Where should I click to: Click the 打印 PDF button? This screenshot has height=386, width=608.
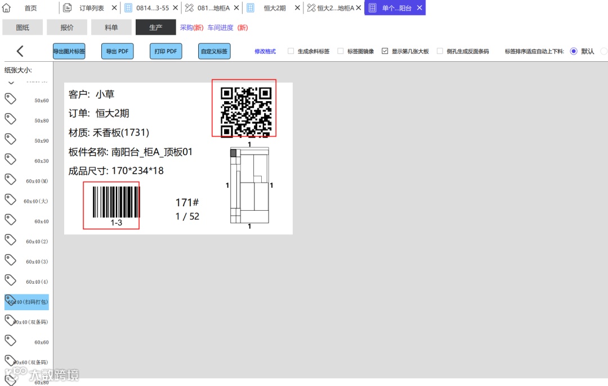click(166, 51)
